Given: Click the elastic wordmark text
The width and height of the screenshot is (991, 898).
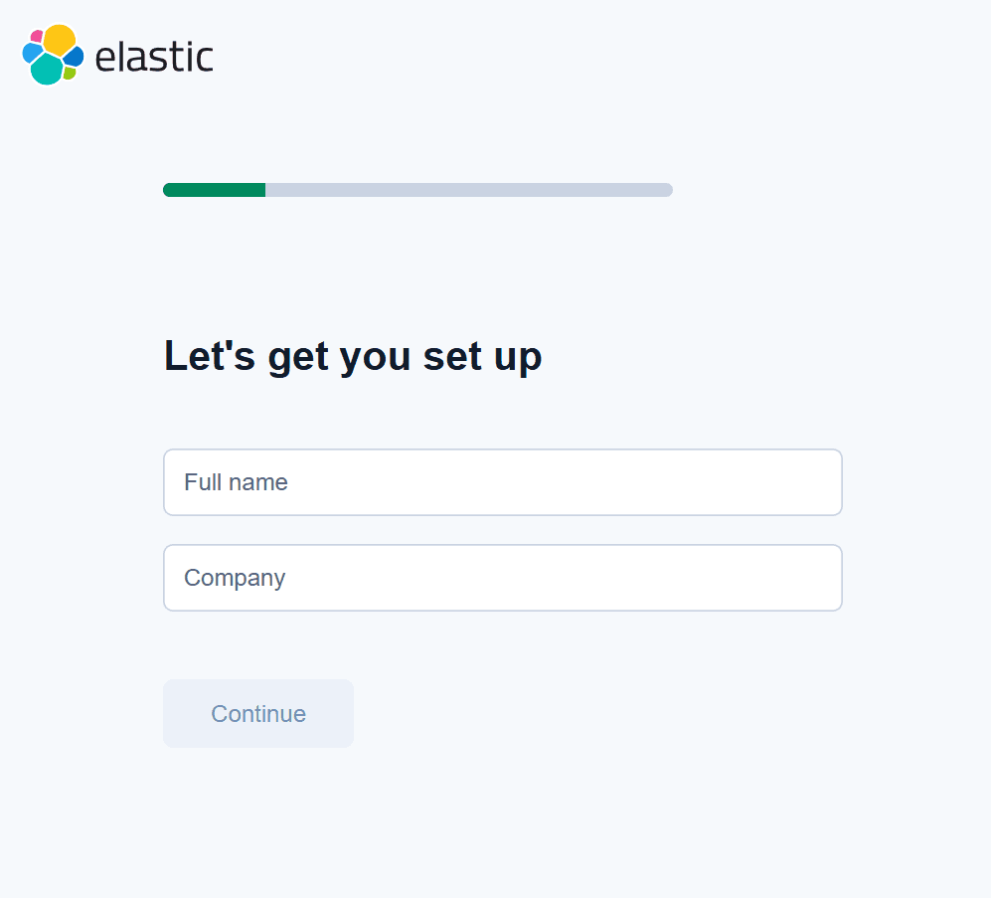Looking at the screenshot, I should coord(154,57).
